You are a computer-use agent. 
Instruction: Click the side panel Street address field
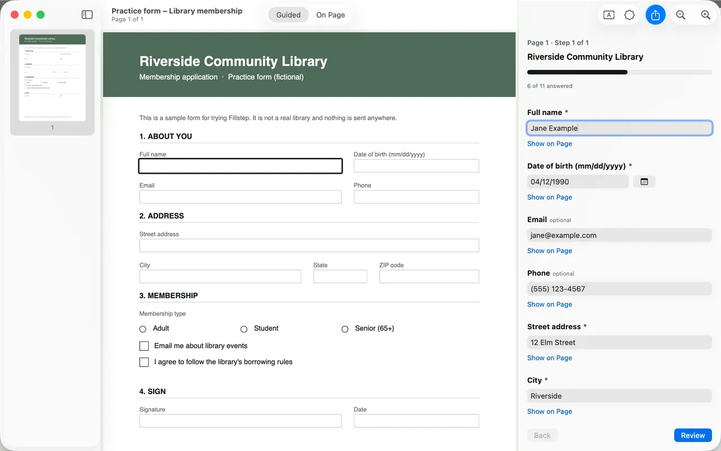620,342
